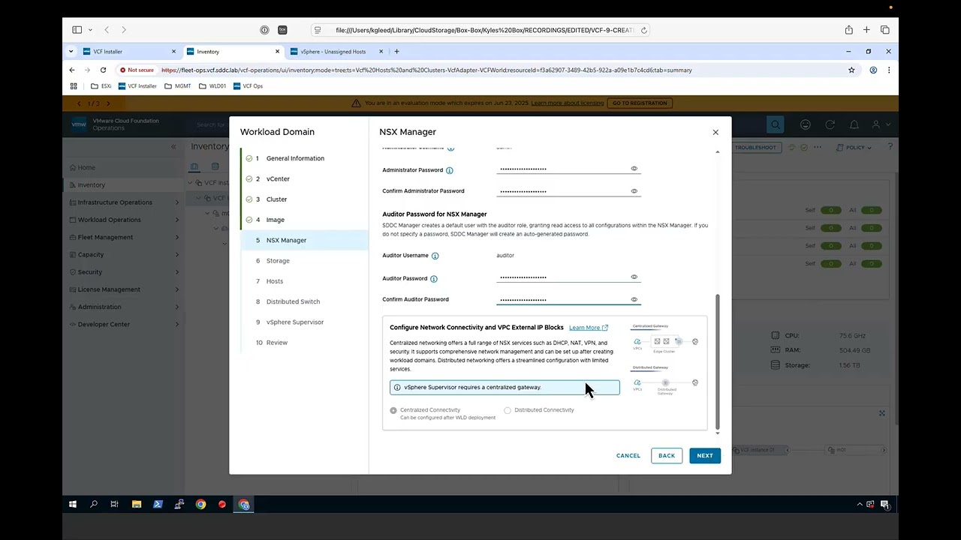Open the feedback smiley icon
The height and width of the screenshot is (540, 961).
[806, 124]
